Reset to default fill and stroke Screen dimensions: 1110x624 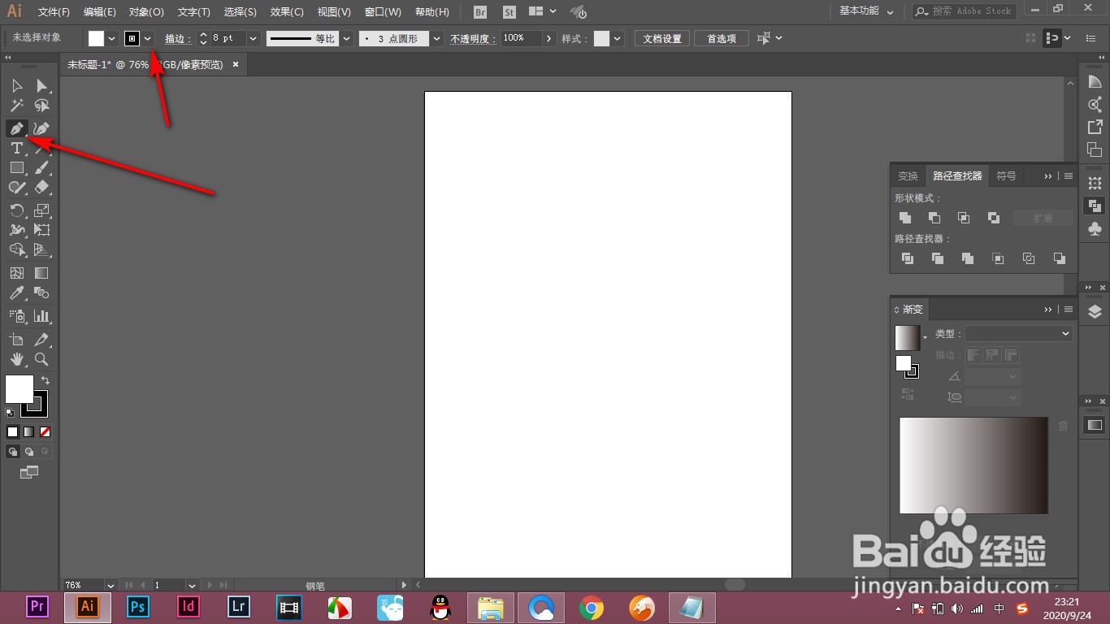point(10,413)
